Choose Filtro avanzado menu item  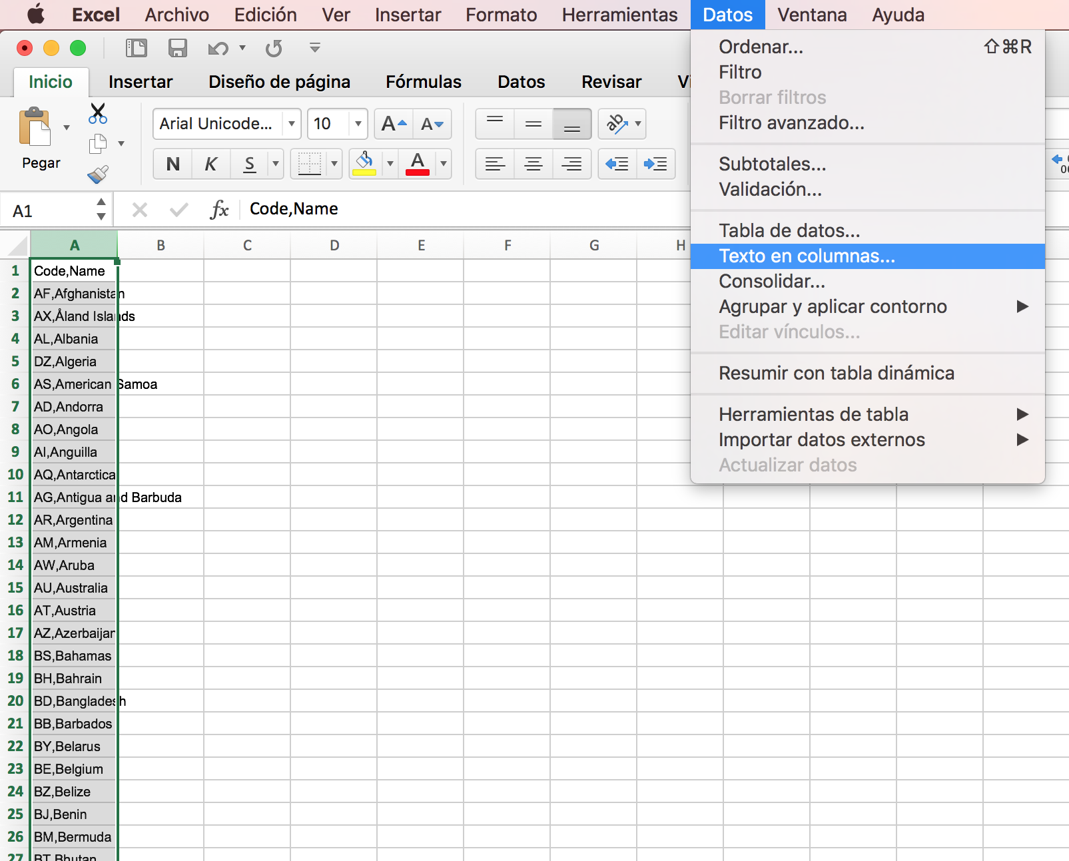868,123
